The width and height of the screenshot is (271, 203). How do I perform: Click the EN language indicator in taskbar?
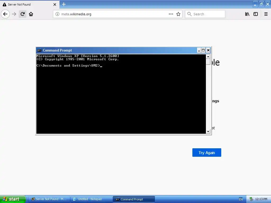pos(241,199)
